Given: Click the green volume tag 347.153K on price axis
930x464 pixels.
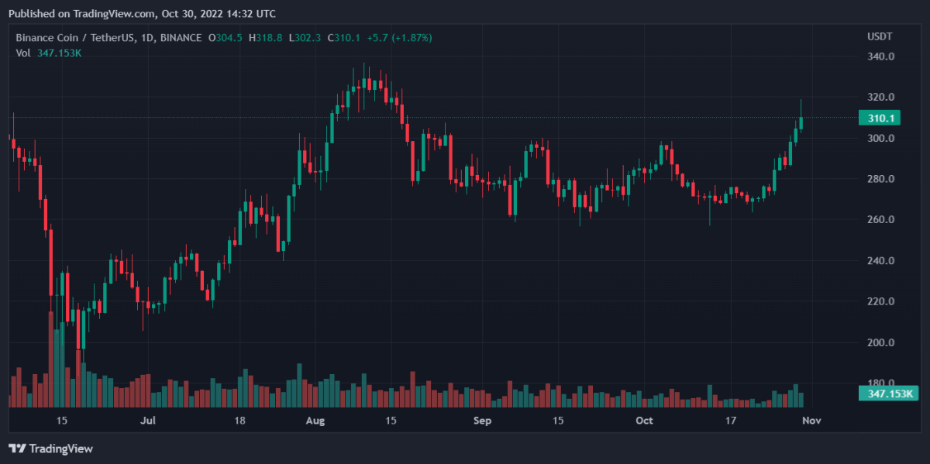Looking at the screenshot, I should (x=887, y=394).
